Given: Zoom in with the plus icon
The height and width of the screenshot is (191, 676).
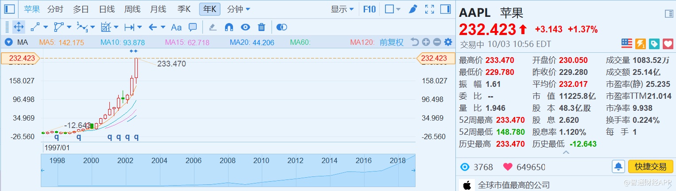Looking at the screenshot, I should (426, 42).
